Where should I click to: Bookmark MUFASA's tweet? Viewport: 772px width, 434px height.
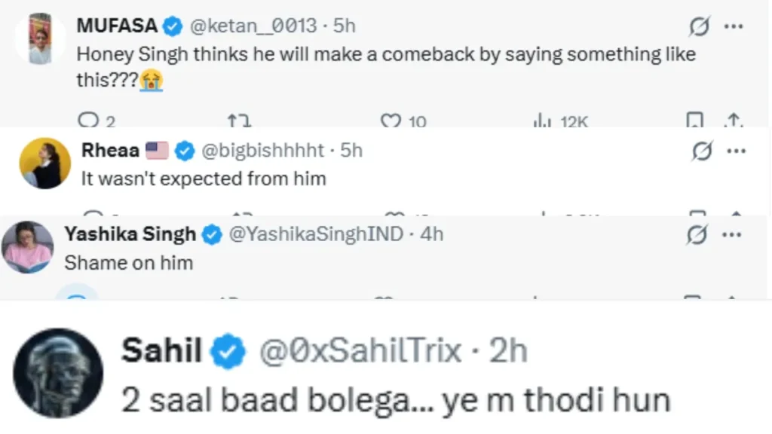point(695,120)
